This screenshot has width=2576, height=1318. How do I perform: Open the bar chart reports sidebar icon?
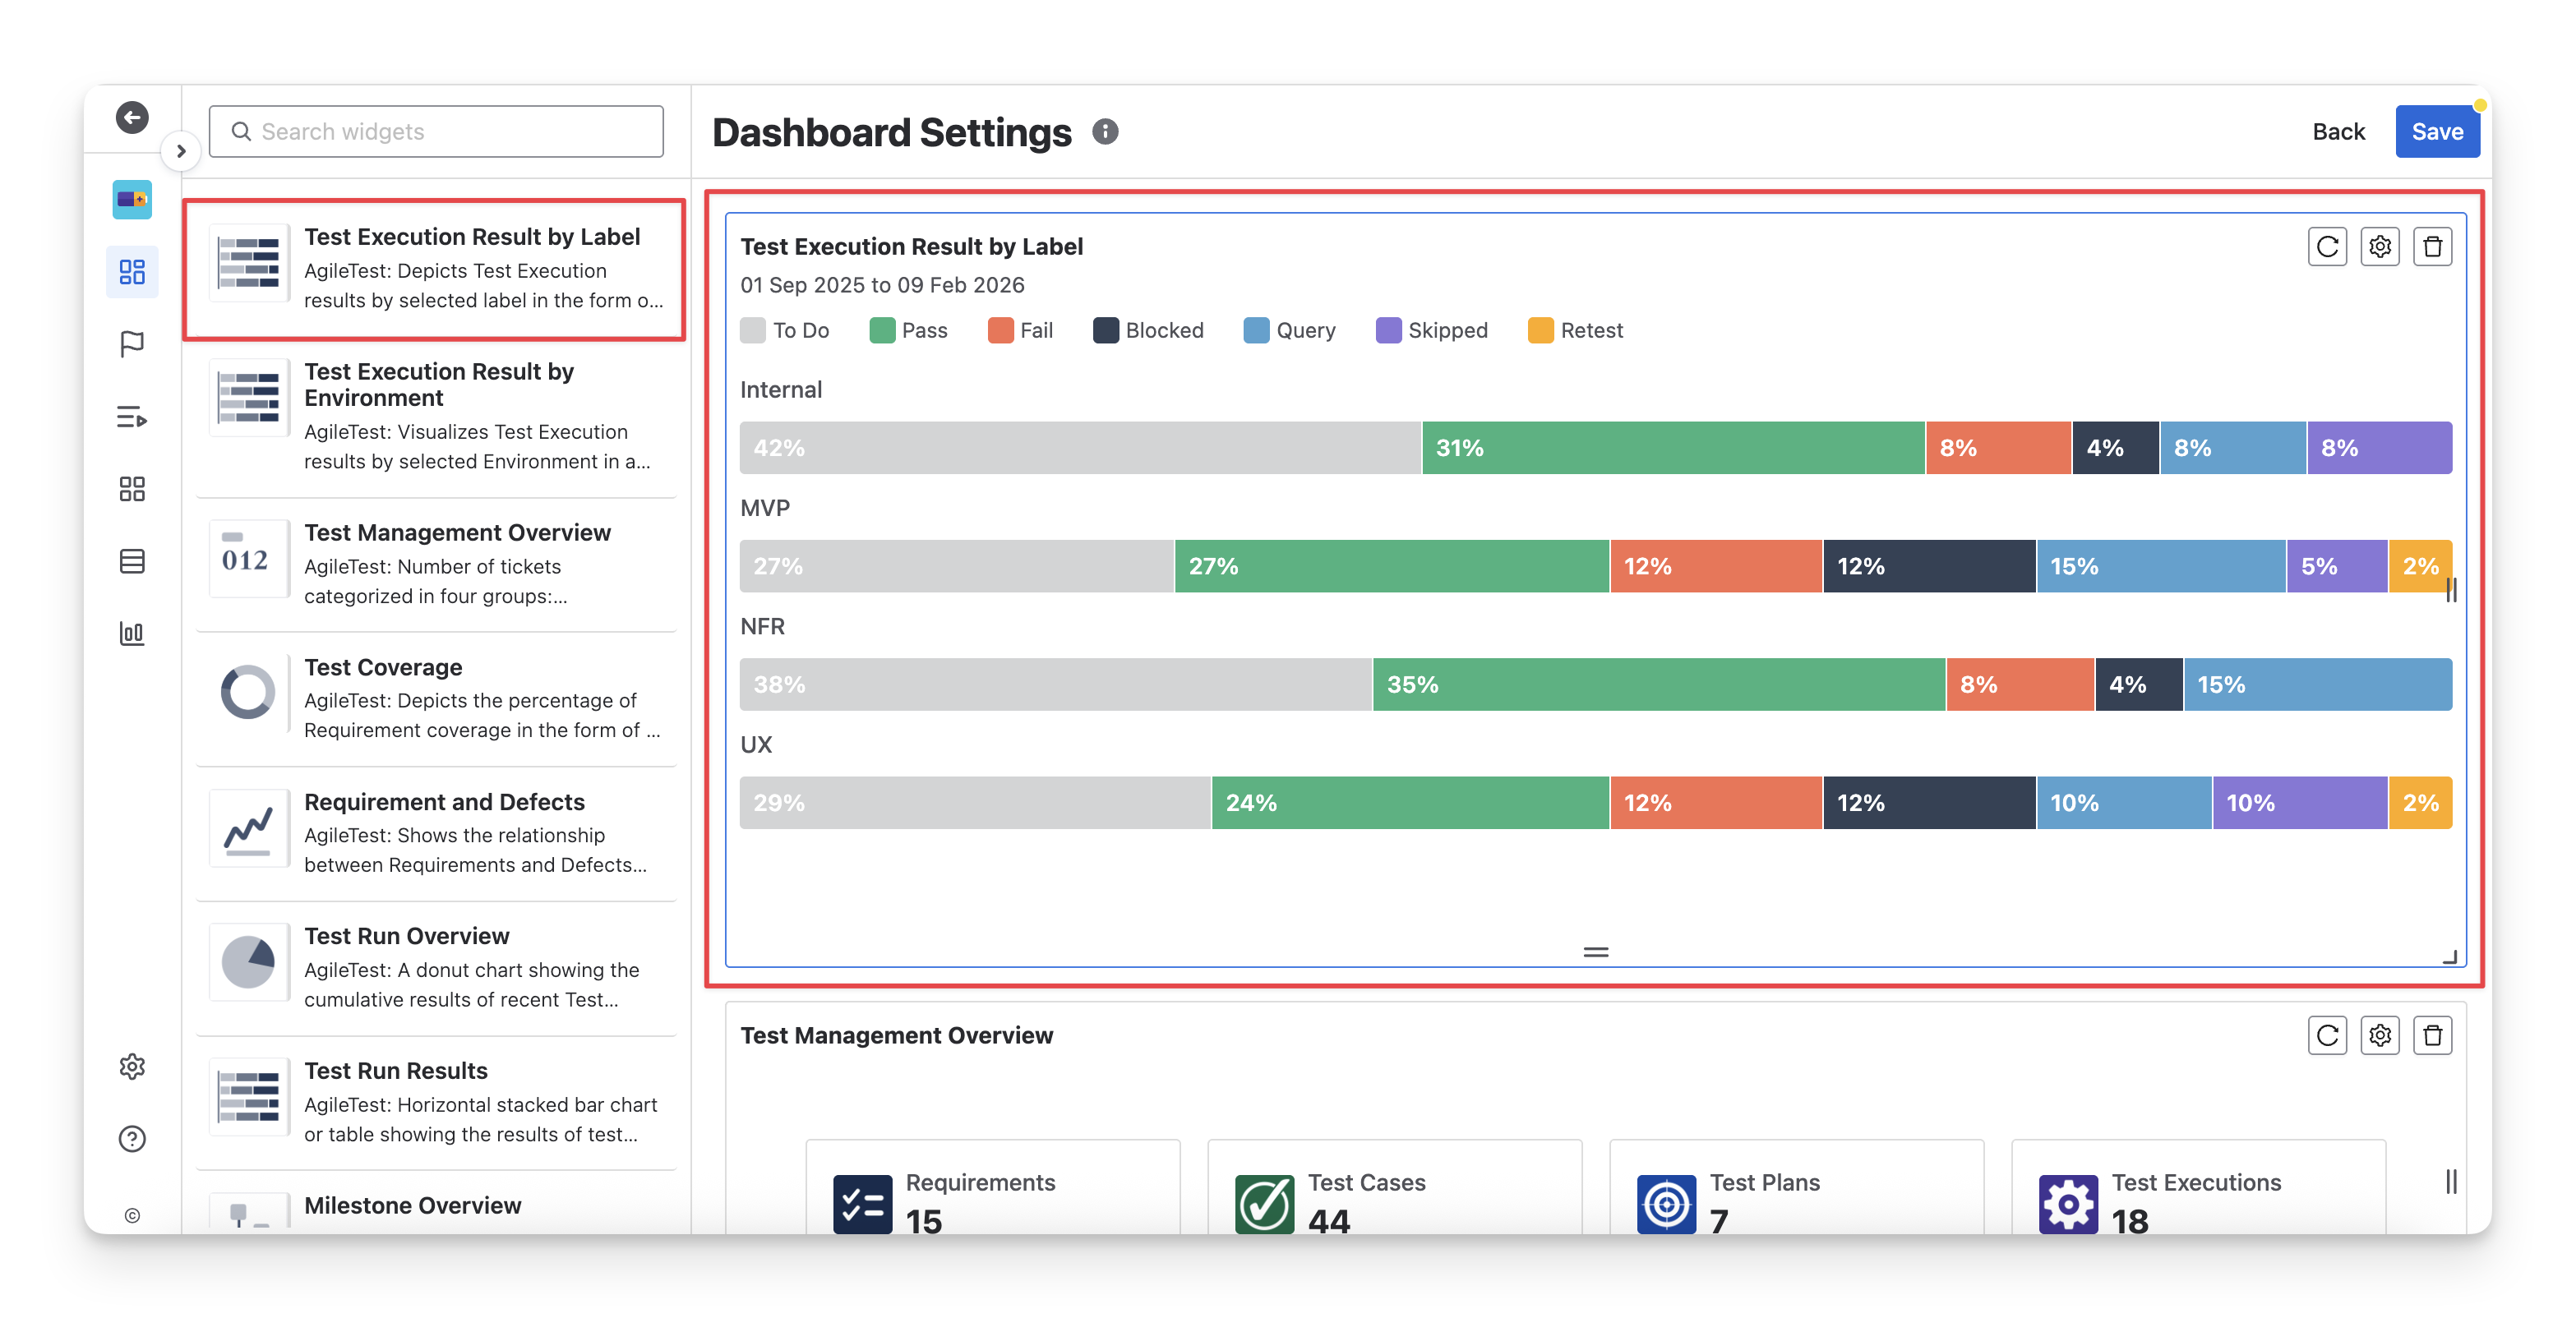pyautogui.click(x=132, y=633)
